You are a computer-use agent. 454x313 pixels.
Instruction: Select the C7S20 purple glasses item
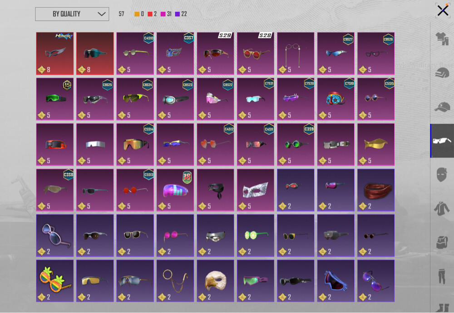pos(296,99)
